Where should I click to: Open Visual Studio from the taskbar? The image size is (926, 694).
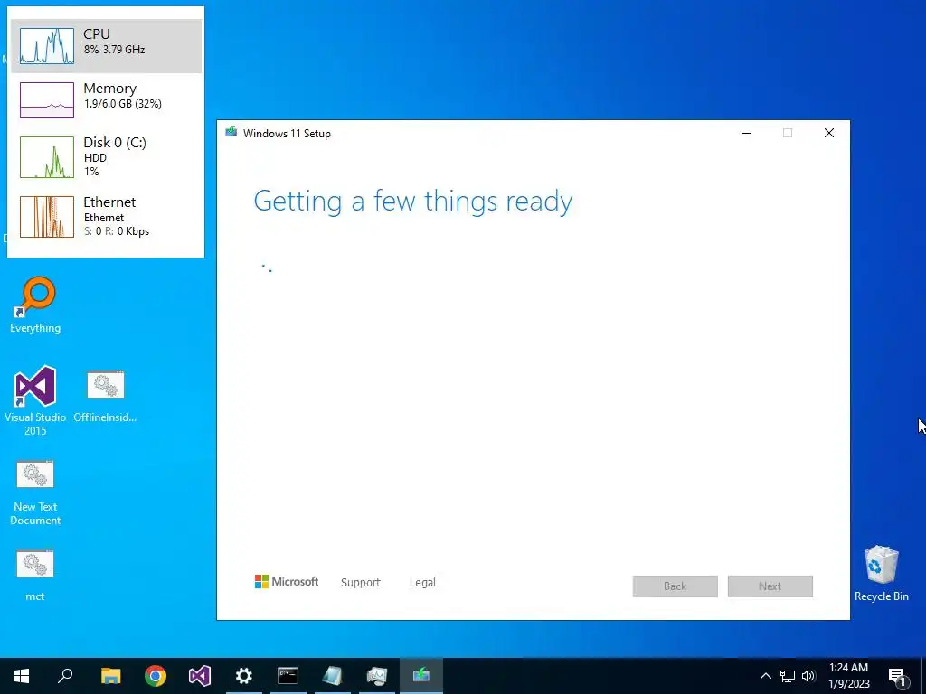200,676
